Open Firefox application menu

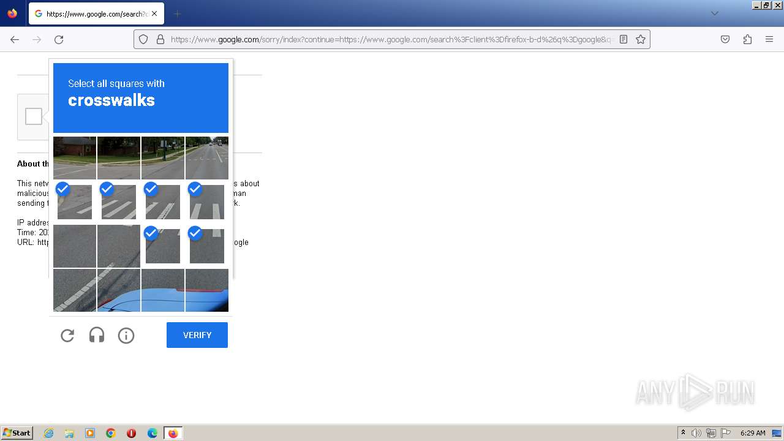[769, 39]
